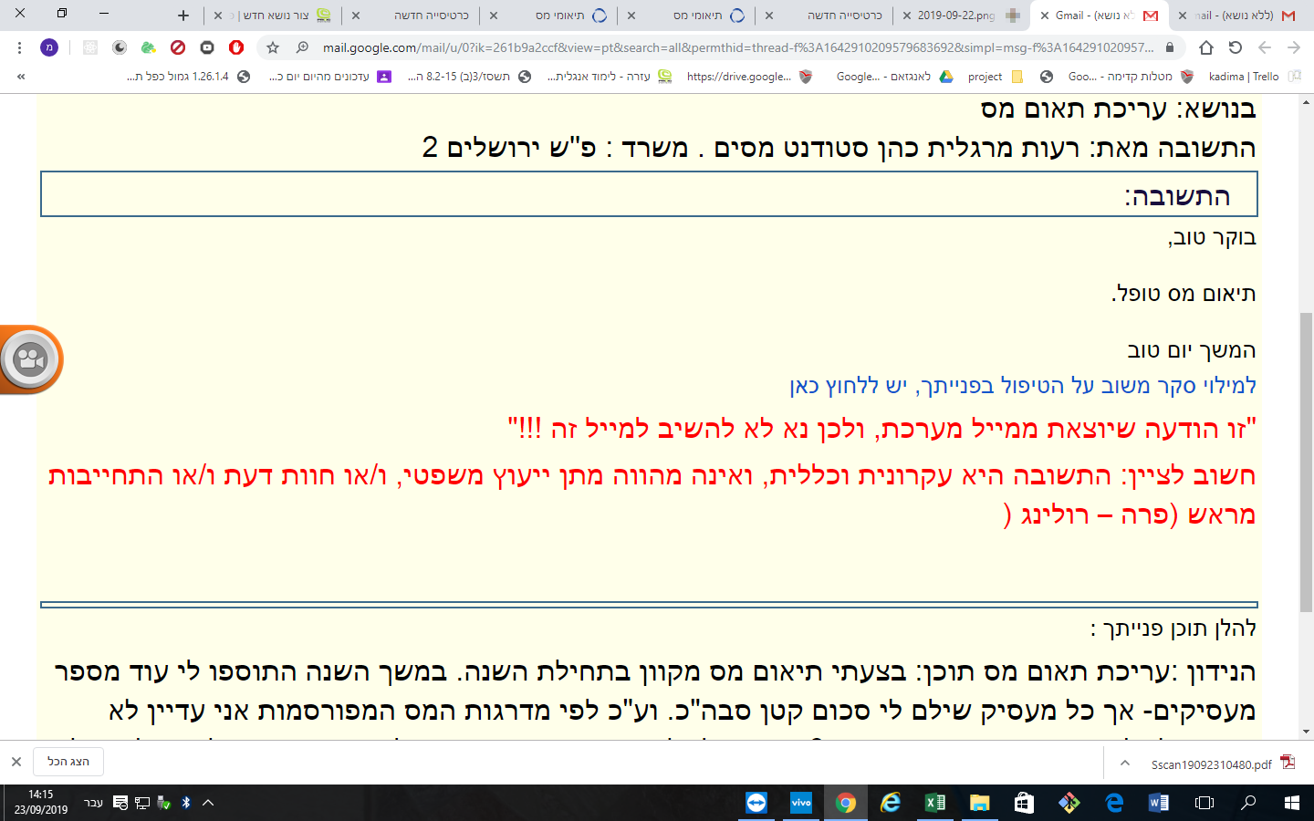Expand hidden tray icons with the chevron
Image resolution: width=1314 pixels, height=821 pixels.
(207, 802)
